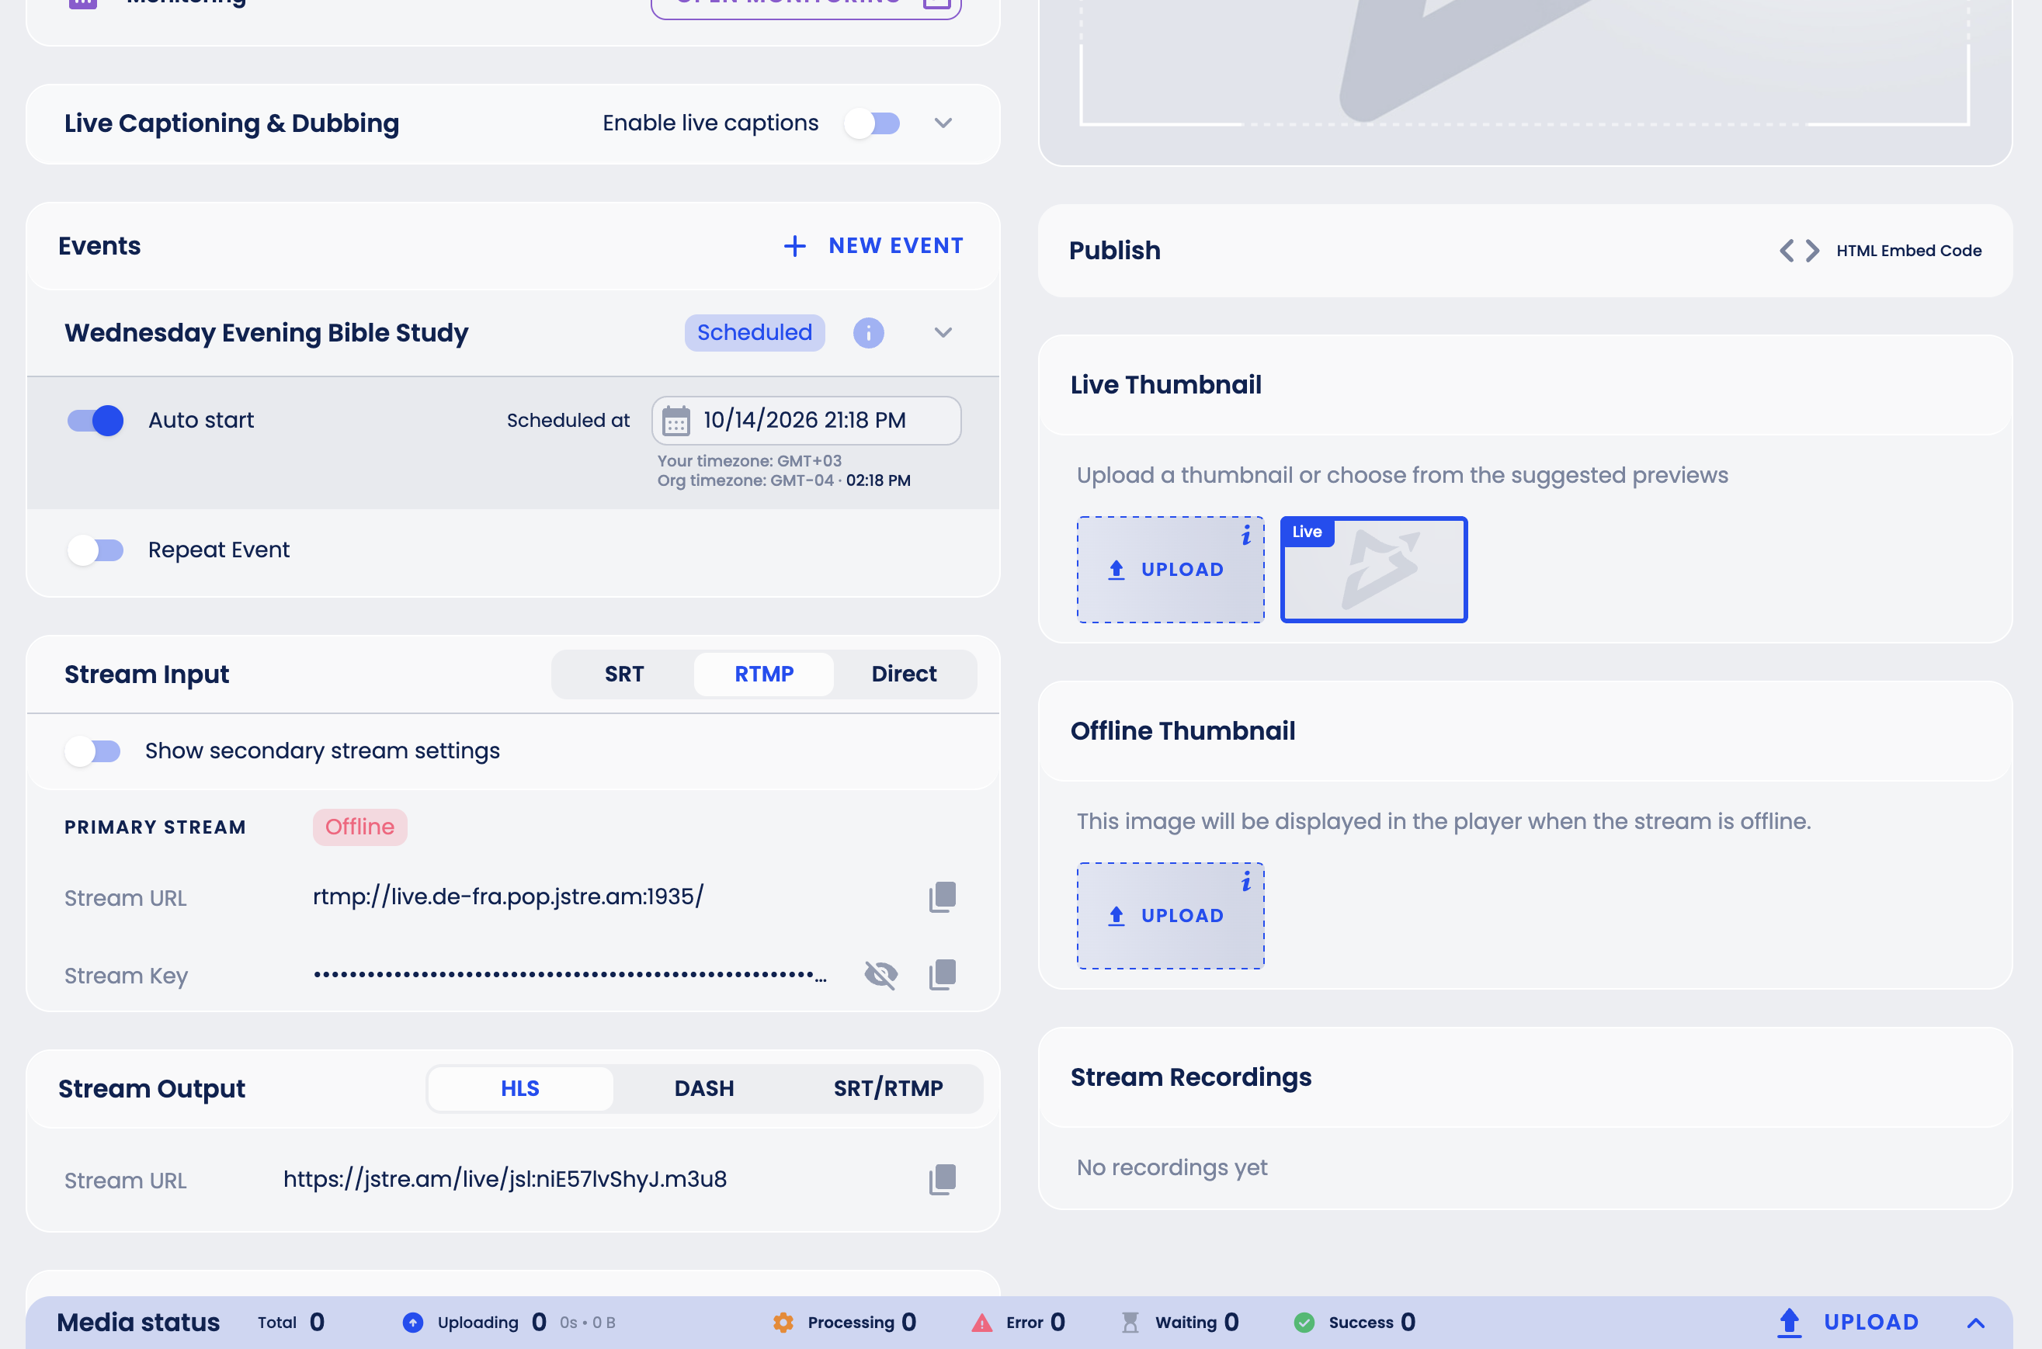This screenshot has height=1349, width=2042.
Task: Turn off Auto start
Action: (x=96, y=421)
